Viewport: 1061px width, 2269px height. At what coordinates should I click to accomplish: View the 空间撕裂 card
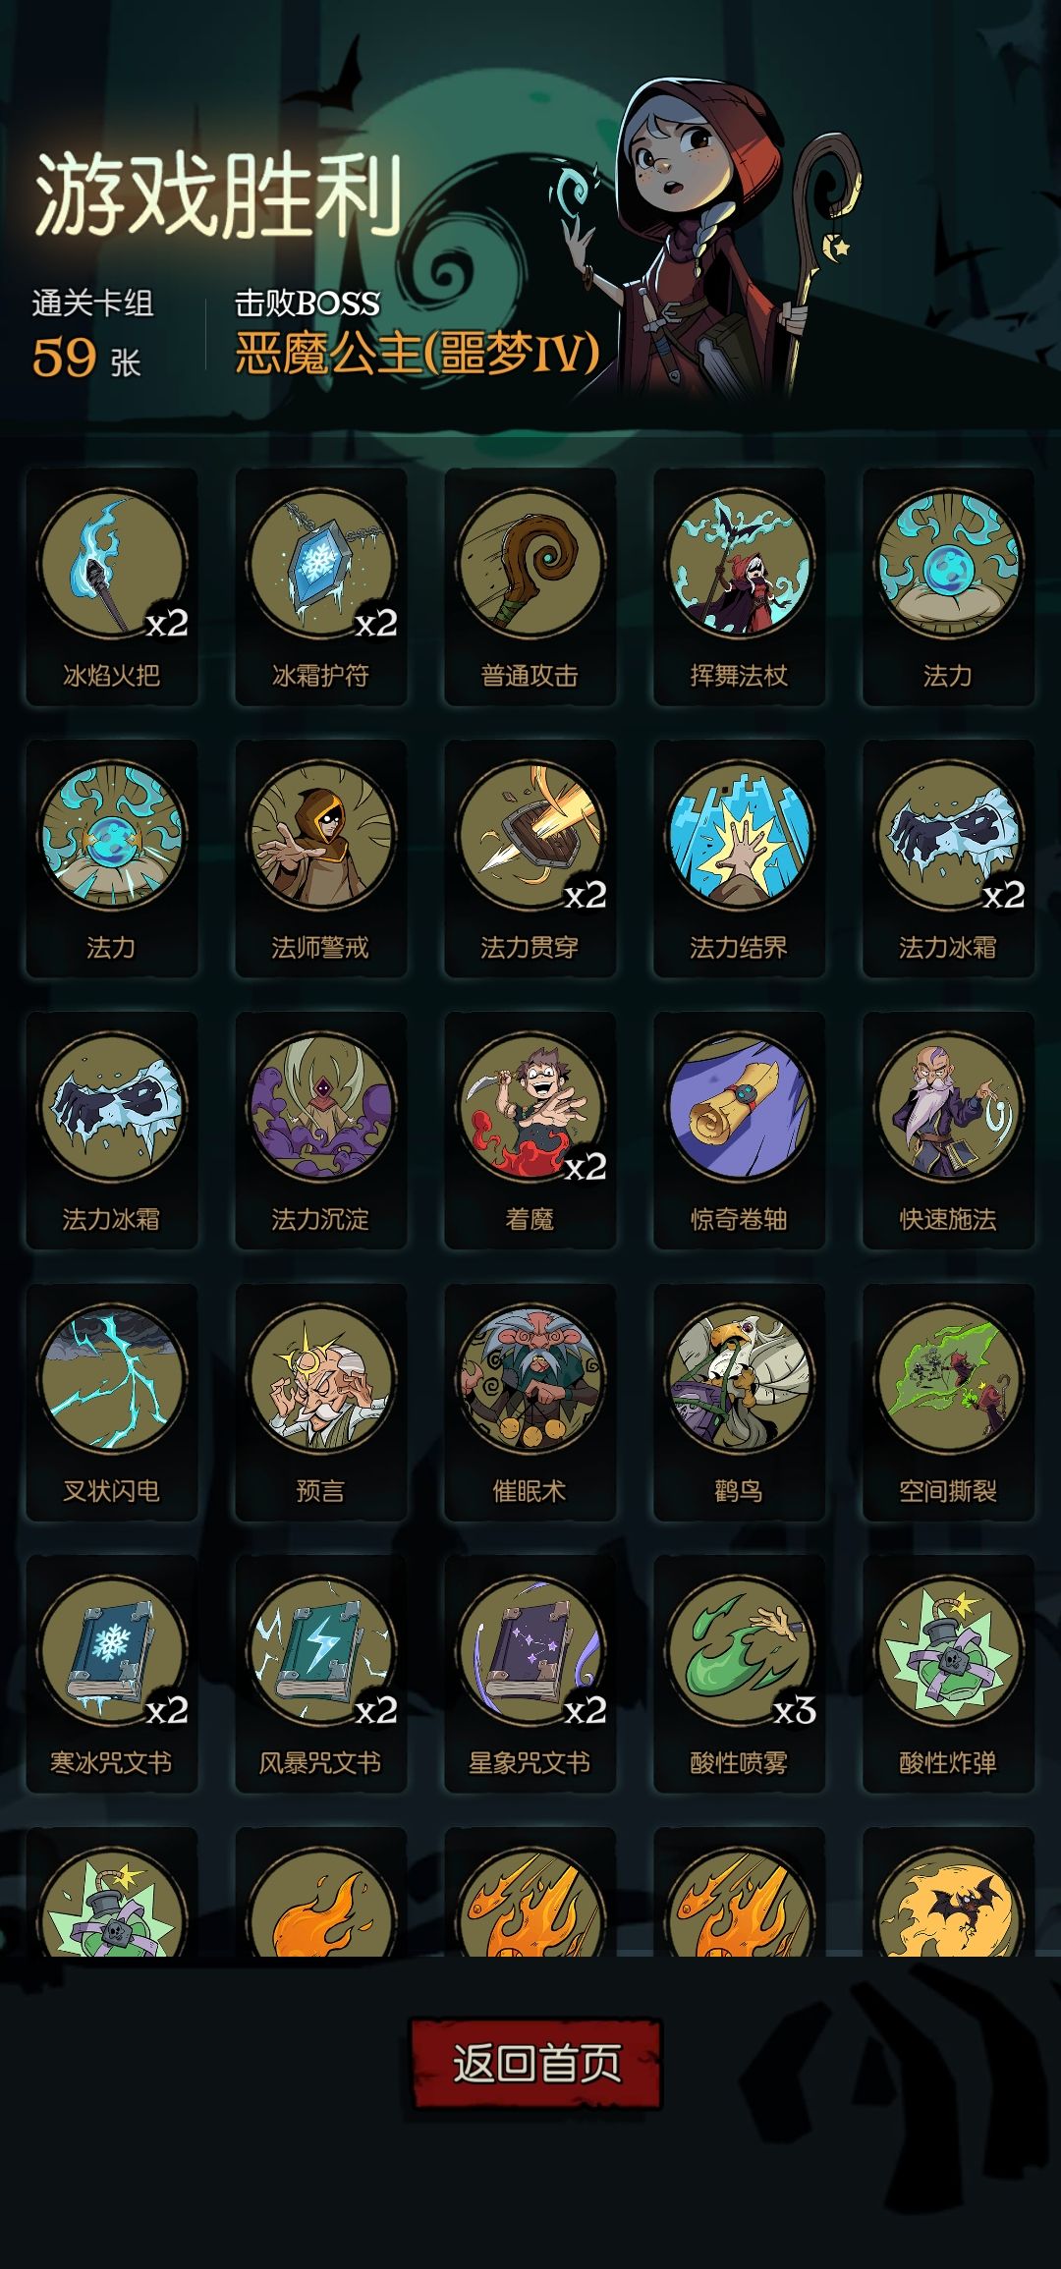tap(949, 1403)
